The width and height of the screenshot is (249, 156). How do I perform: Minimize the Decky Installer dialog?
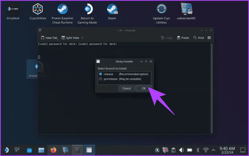pos(141,61)
